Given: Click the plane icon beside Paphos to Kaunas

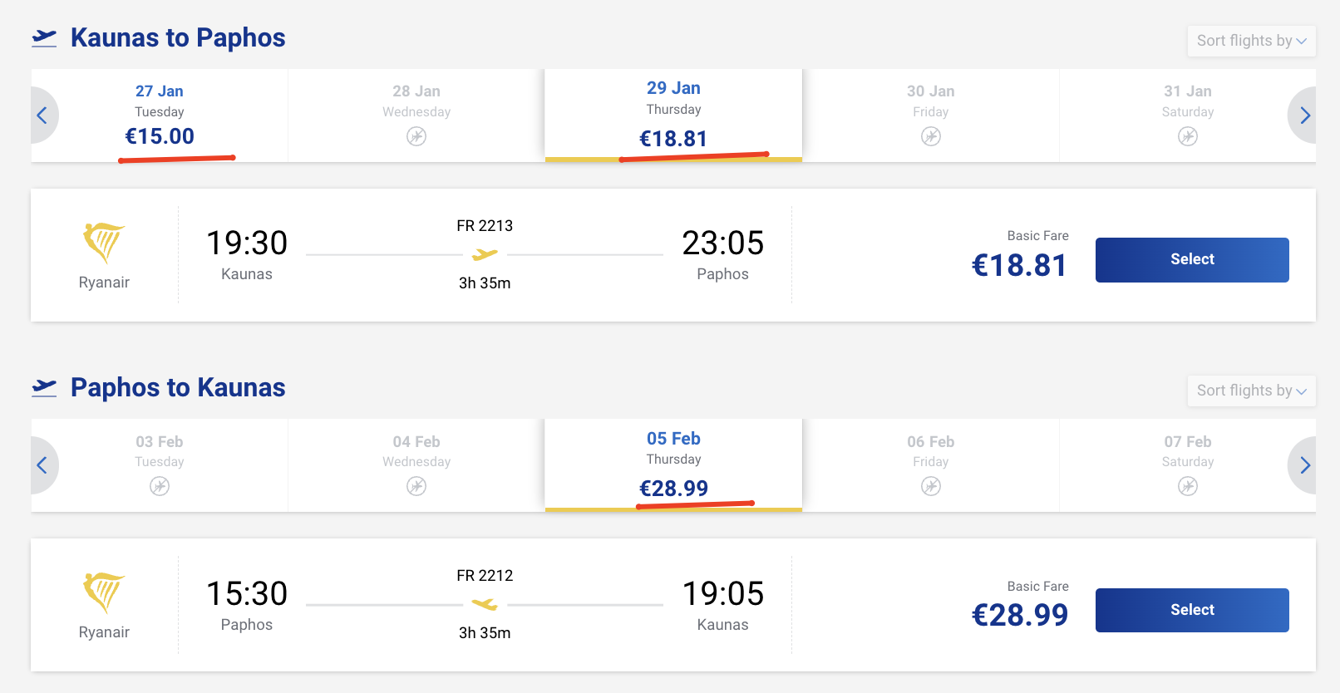Looking at the screenshot, I should (x=44, y=388).
